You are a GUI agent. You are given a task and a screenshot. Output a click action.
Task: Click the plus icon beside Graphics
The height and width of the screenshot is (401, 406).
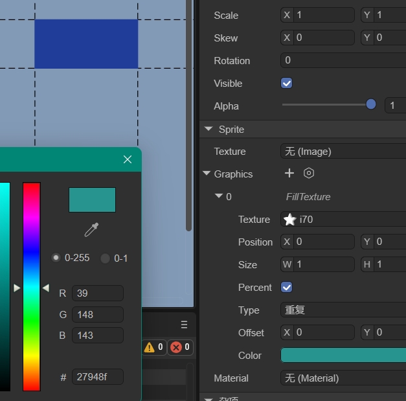[x=289, y=173]
